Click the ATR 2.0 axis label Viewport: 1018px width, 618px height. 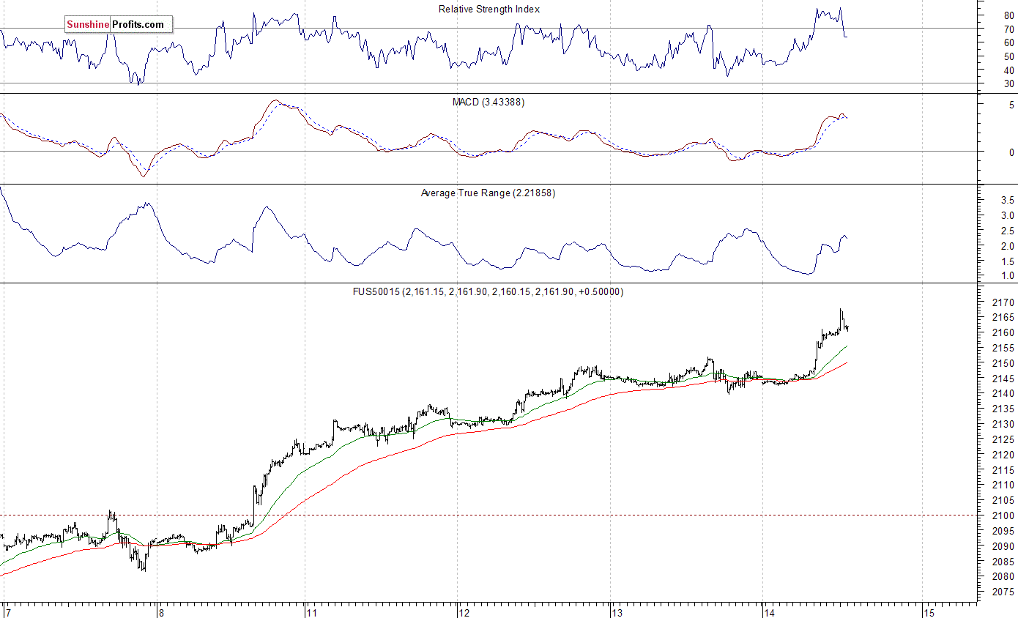click(x=1007, y=246)
